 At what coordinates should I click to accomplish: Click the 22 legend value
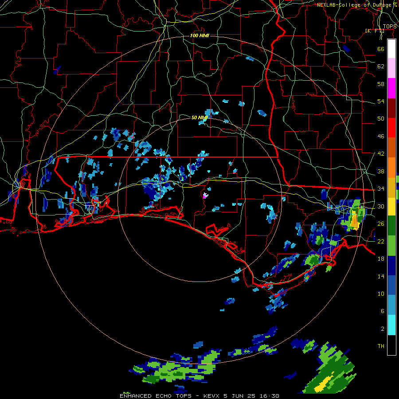(x=381, y=241)
